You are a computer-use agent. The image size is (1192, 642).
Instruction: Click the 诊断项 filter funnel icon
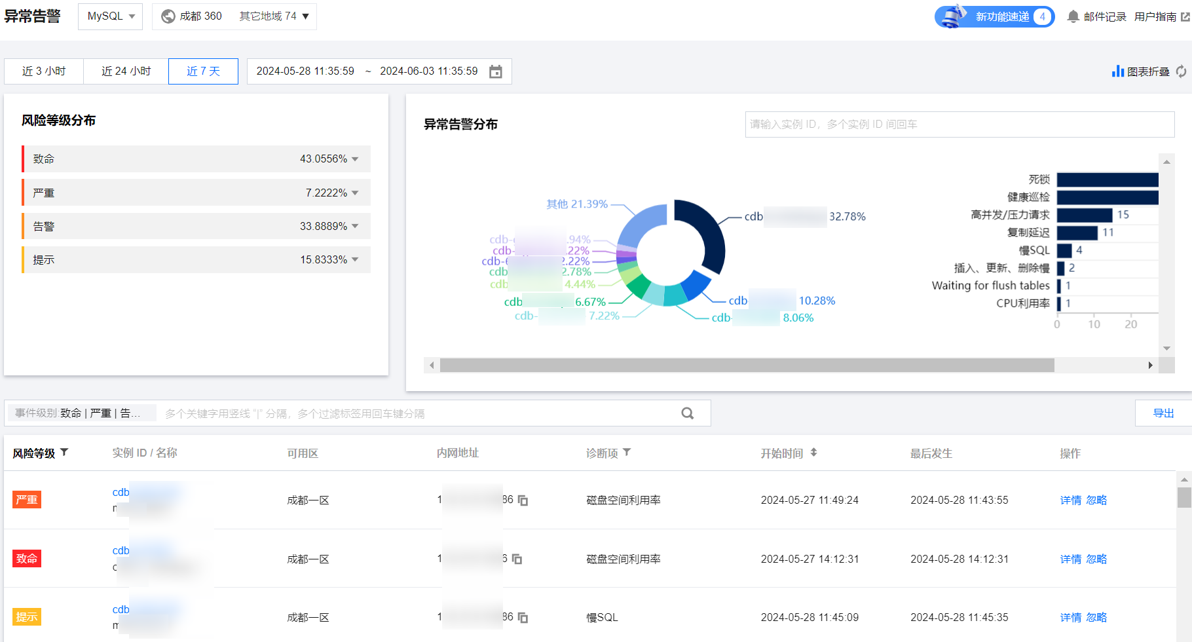click(x=627, y=452)
